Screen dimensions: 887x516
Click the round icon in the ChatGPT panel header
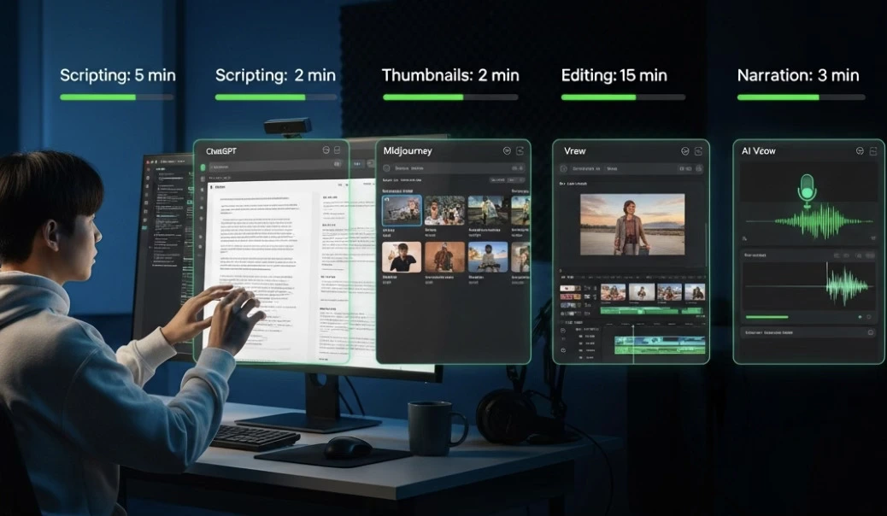click(x=326, y=150)
